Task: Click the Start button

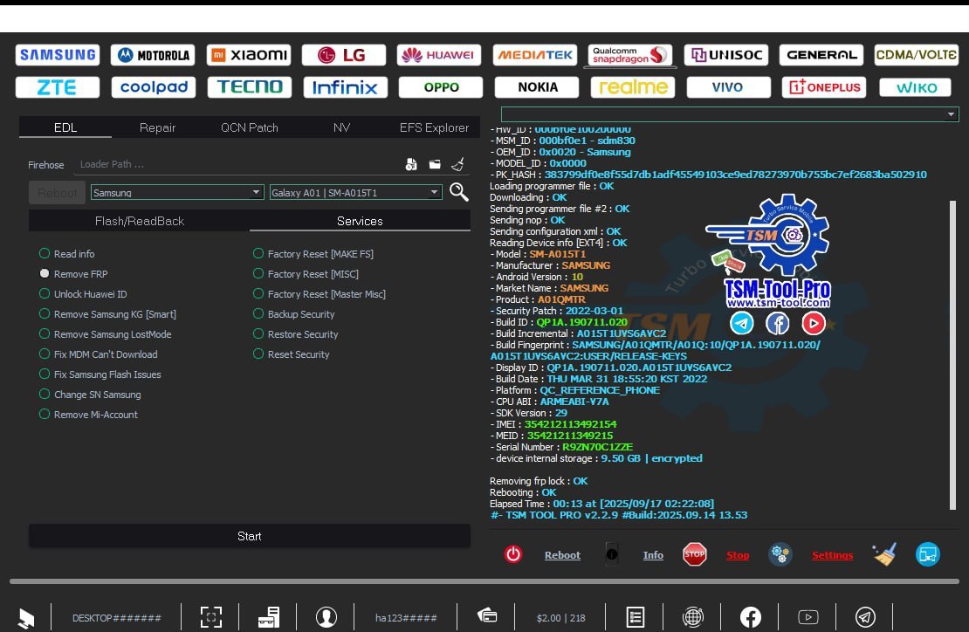Action: point(250,536)
